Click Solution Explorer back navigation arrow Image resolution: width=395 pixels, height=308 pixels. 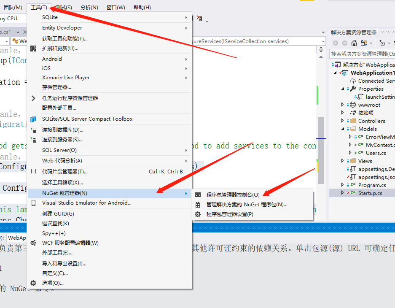(x=336, y=43)
